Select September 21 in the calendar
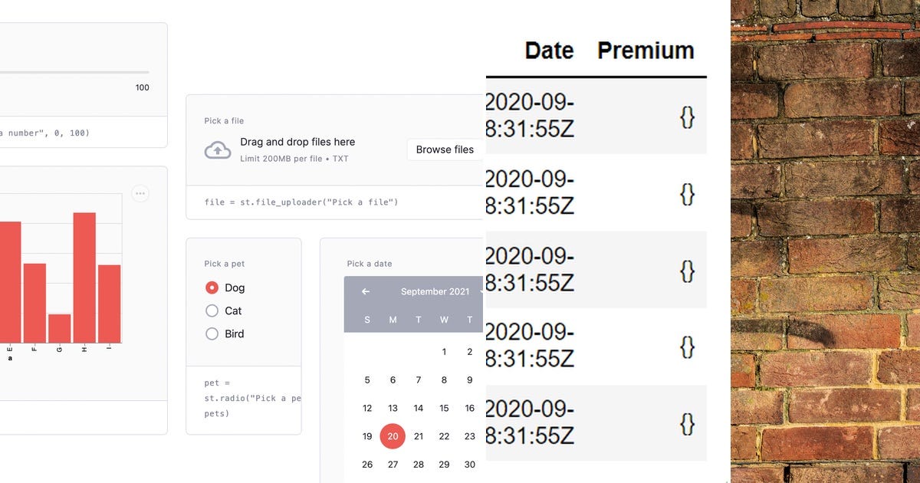Screen dimensions: 920x483 pos(419,436)
